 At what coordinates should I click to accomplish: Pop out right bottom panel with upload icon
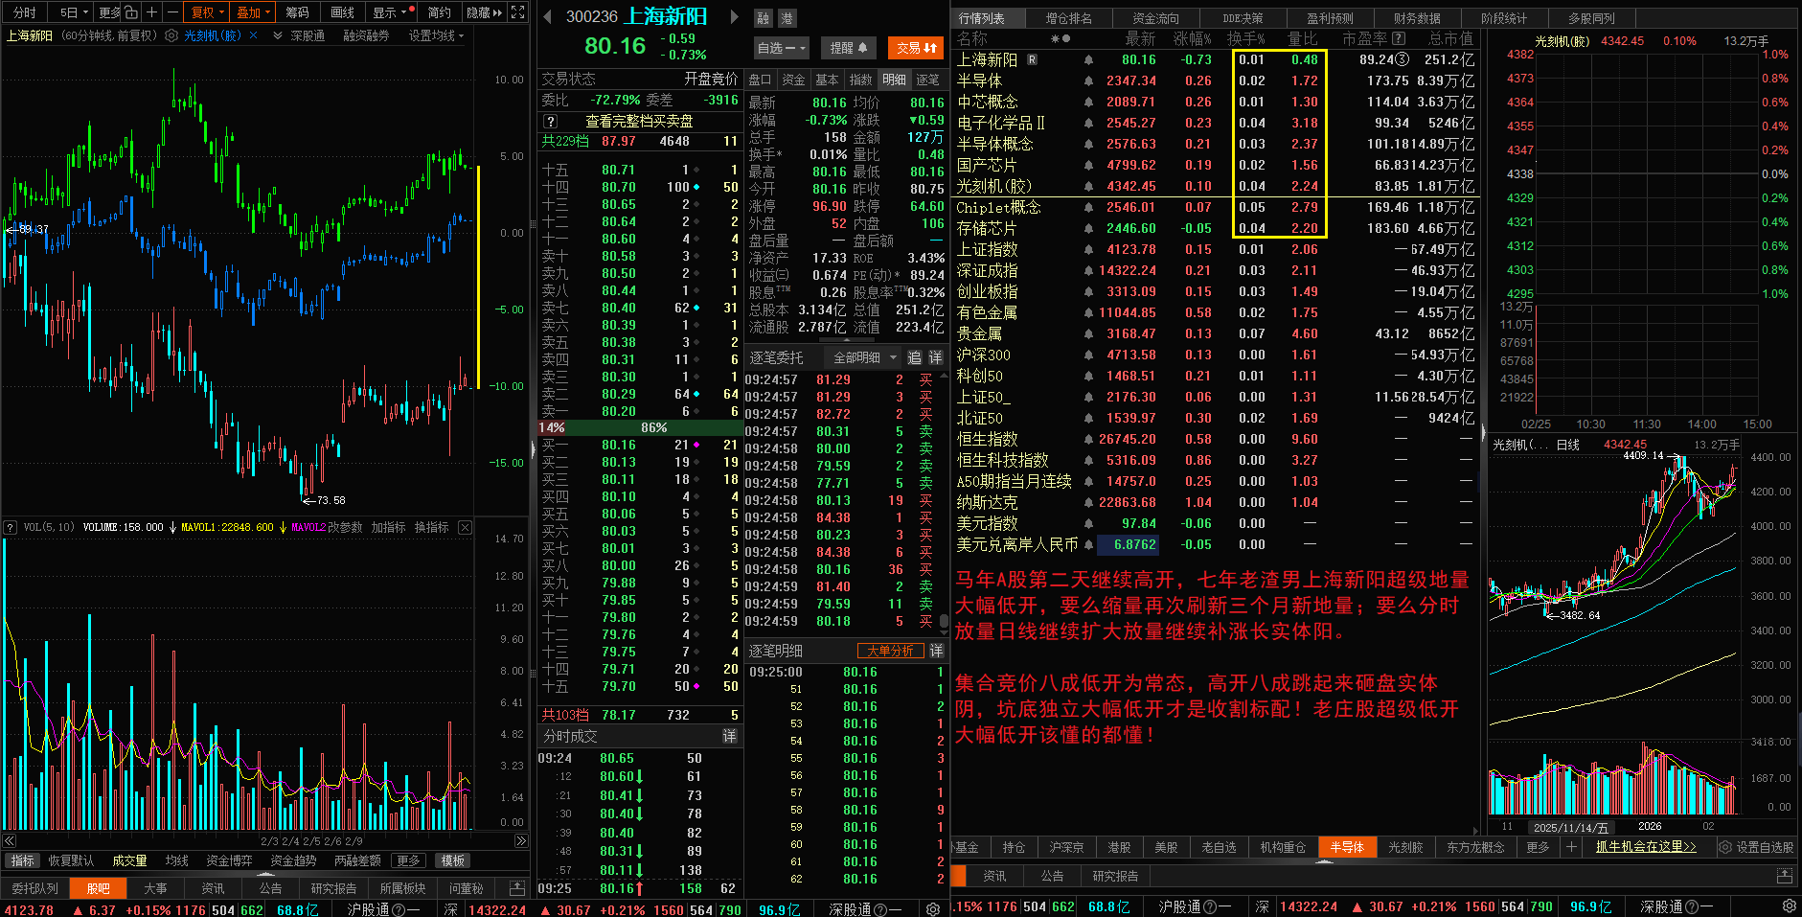[1784, 876]
